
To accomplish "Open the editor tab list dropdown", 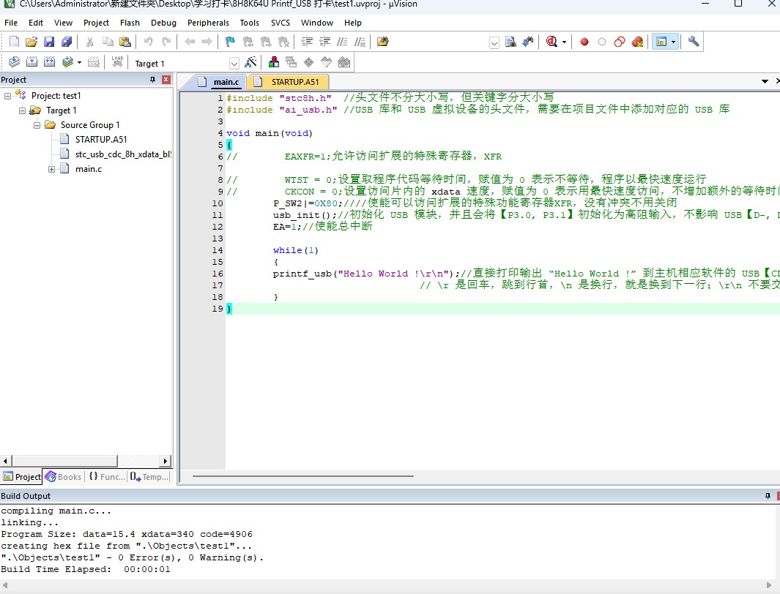I will click(765, 81).
